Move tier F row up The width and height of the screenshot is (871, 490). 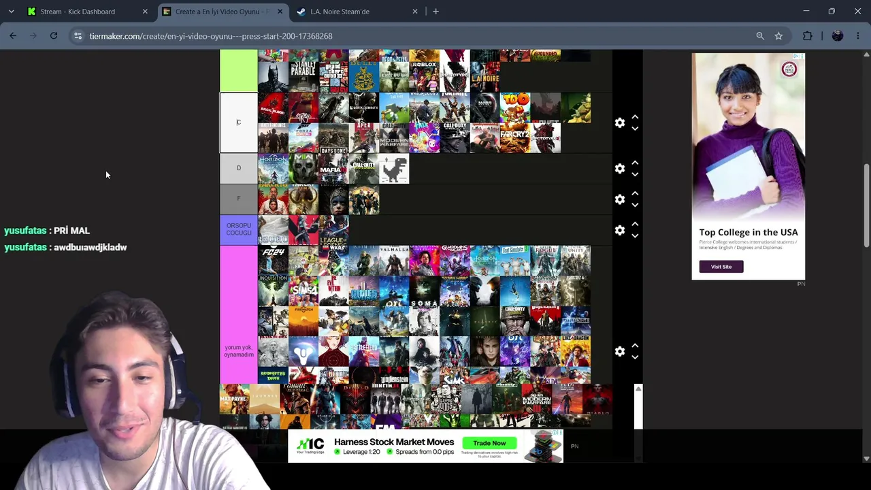tap(635, 193)
